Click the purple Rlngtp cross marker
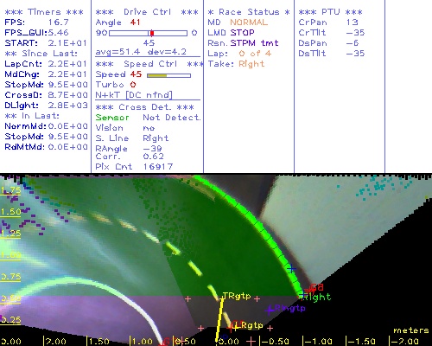432x346 pixels. point(270,310)
